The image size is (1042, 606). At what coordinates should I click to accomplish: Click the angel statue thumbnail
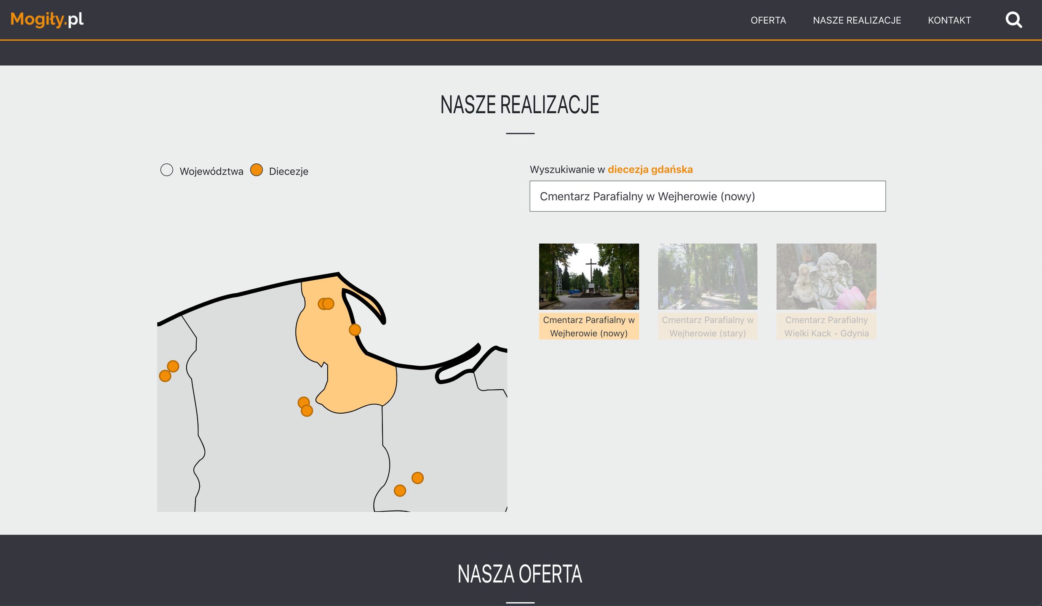826,276
